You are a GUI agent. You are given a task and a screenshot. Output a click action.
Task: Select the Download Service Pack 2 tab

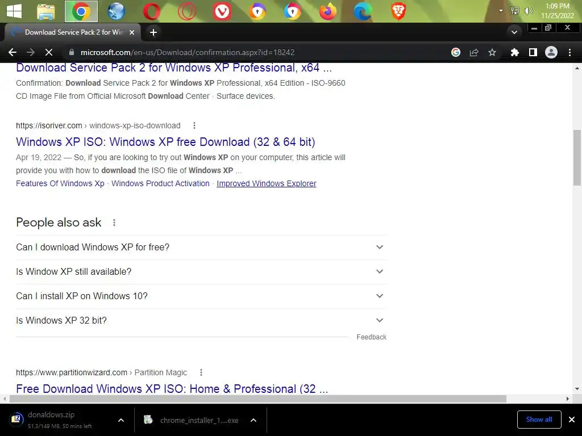(x=73, y=32)
